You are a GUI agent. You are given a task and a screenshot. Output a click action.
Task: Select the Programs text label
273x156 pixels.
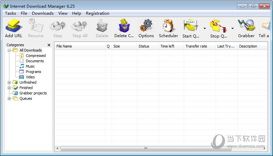(34, 72)
